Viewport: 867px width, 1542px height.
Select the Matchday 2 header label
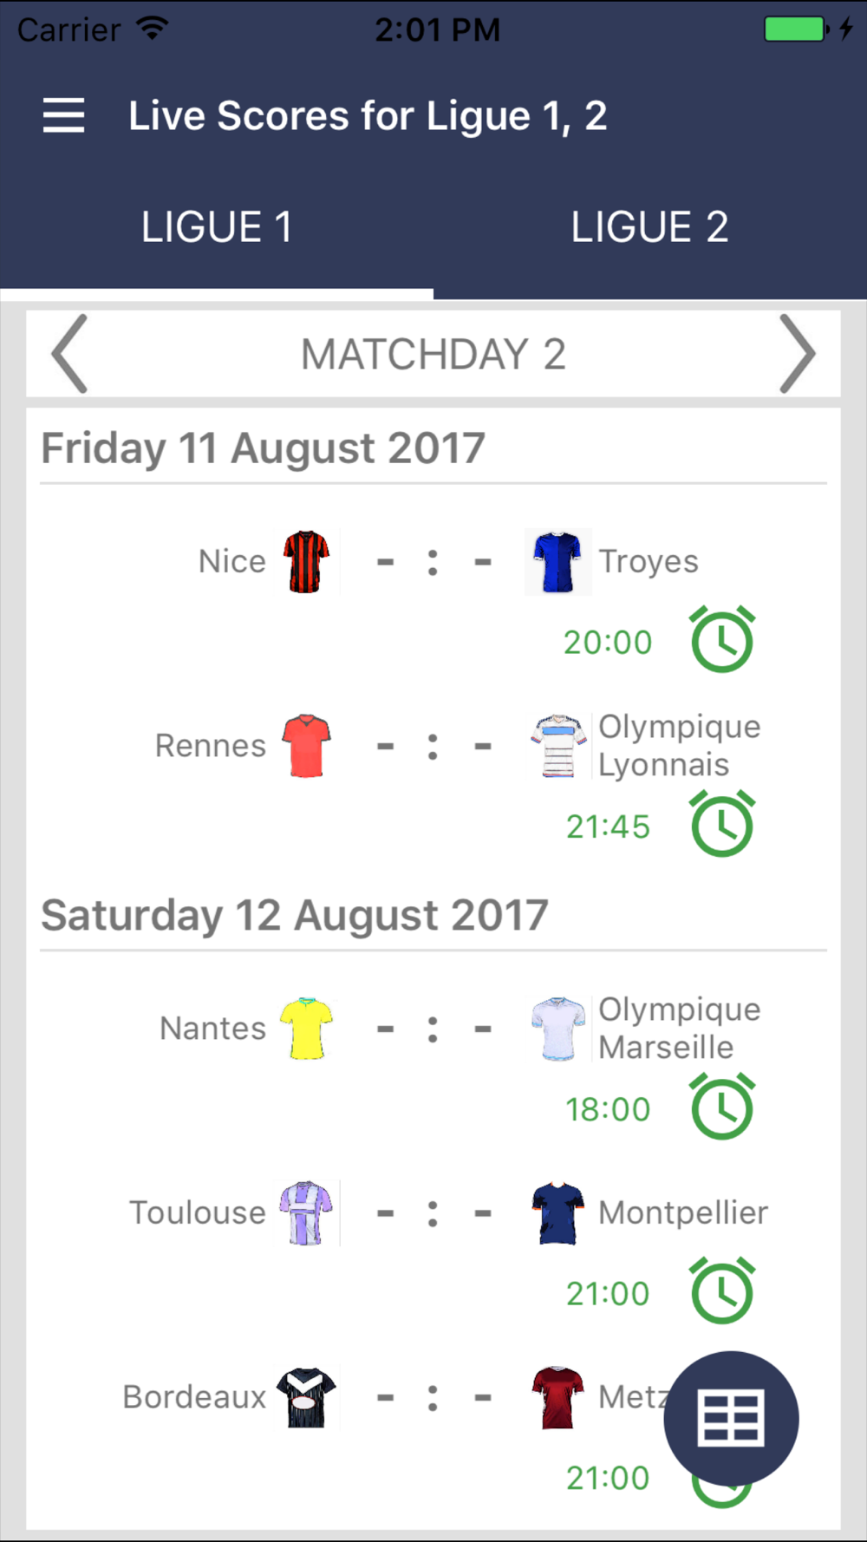433,354
